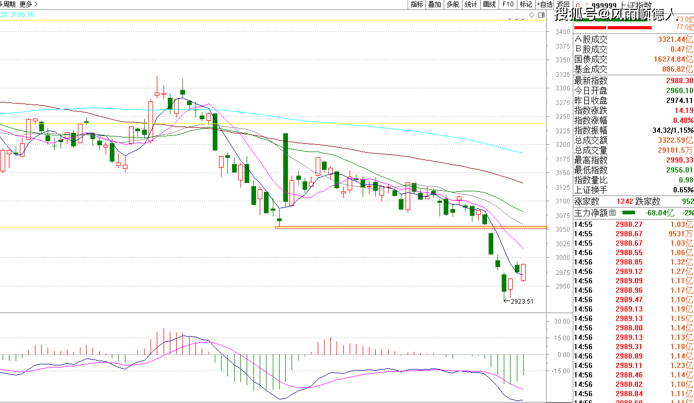Activate the 画线 drawing tool

click(489, 4)
